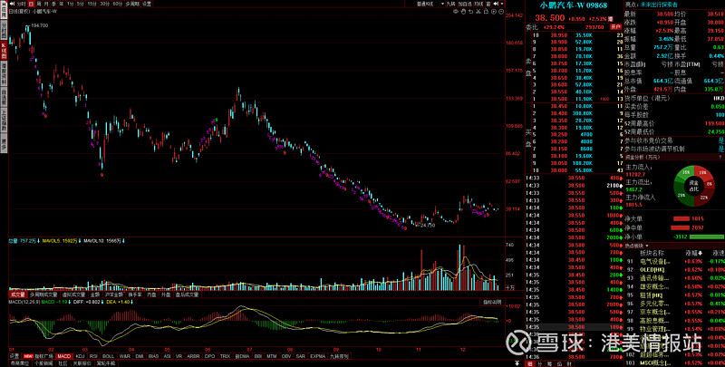This screenshot has height=367, width=725.
Task: Select the 成交量 volume tab
Action: pyautogui.click(x=17, y=294)
